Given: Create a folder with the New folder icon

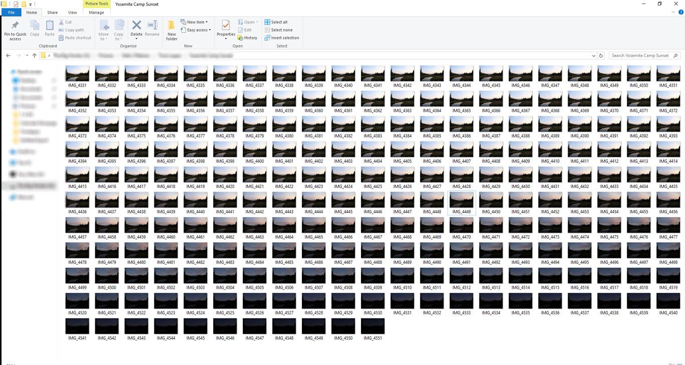Looking at the screenshot, I should coord(172,26).
